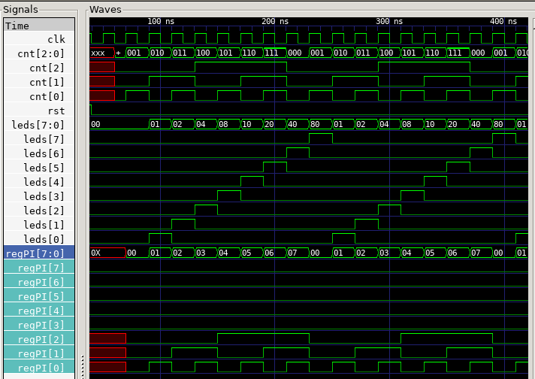Select the regPI[2] signal row

click(x=46, y=339)
